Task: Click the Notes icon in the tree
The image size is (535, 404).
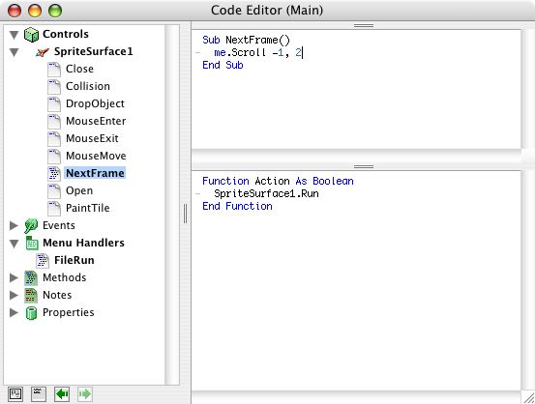Action: 31,295
